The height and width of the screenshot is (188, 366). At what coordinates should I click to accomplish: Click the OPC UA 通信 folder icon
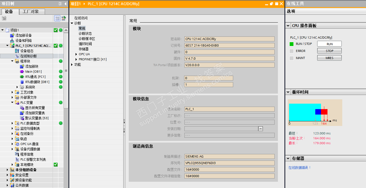[x=17, y=144]
